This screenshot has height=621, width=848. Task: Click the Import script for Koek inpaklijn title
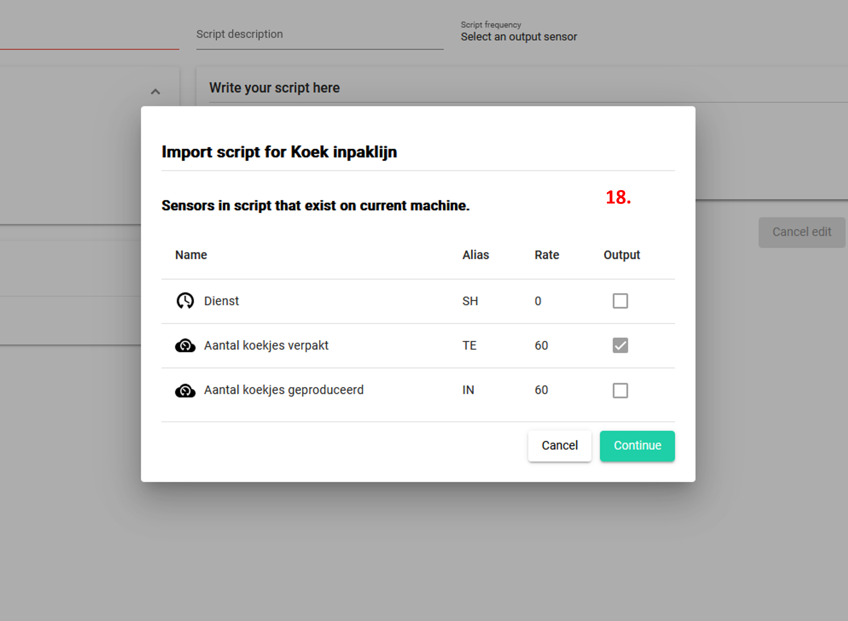[279, 152]
